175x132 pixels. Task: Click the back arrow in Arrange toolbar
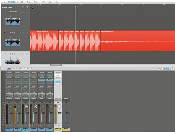point(5,2)
